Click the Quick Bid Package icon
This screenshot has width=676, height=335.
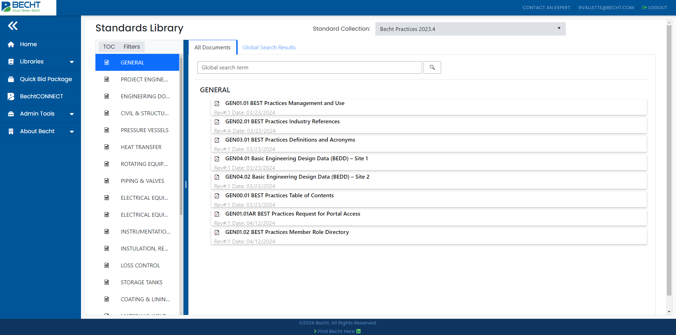click(x=11, y=79)
